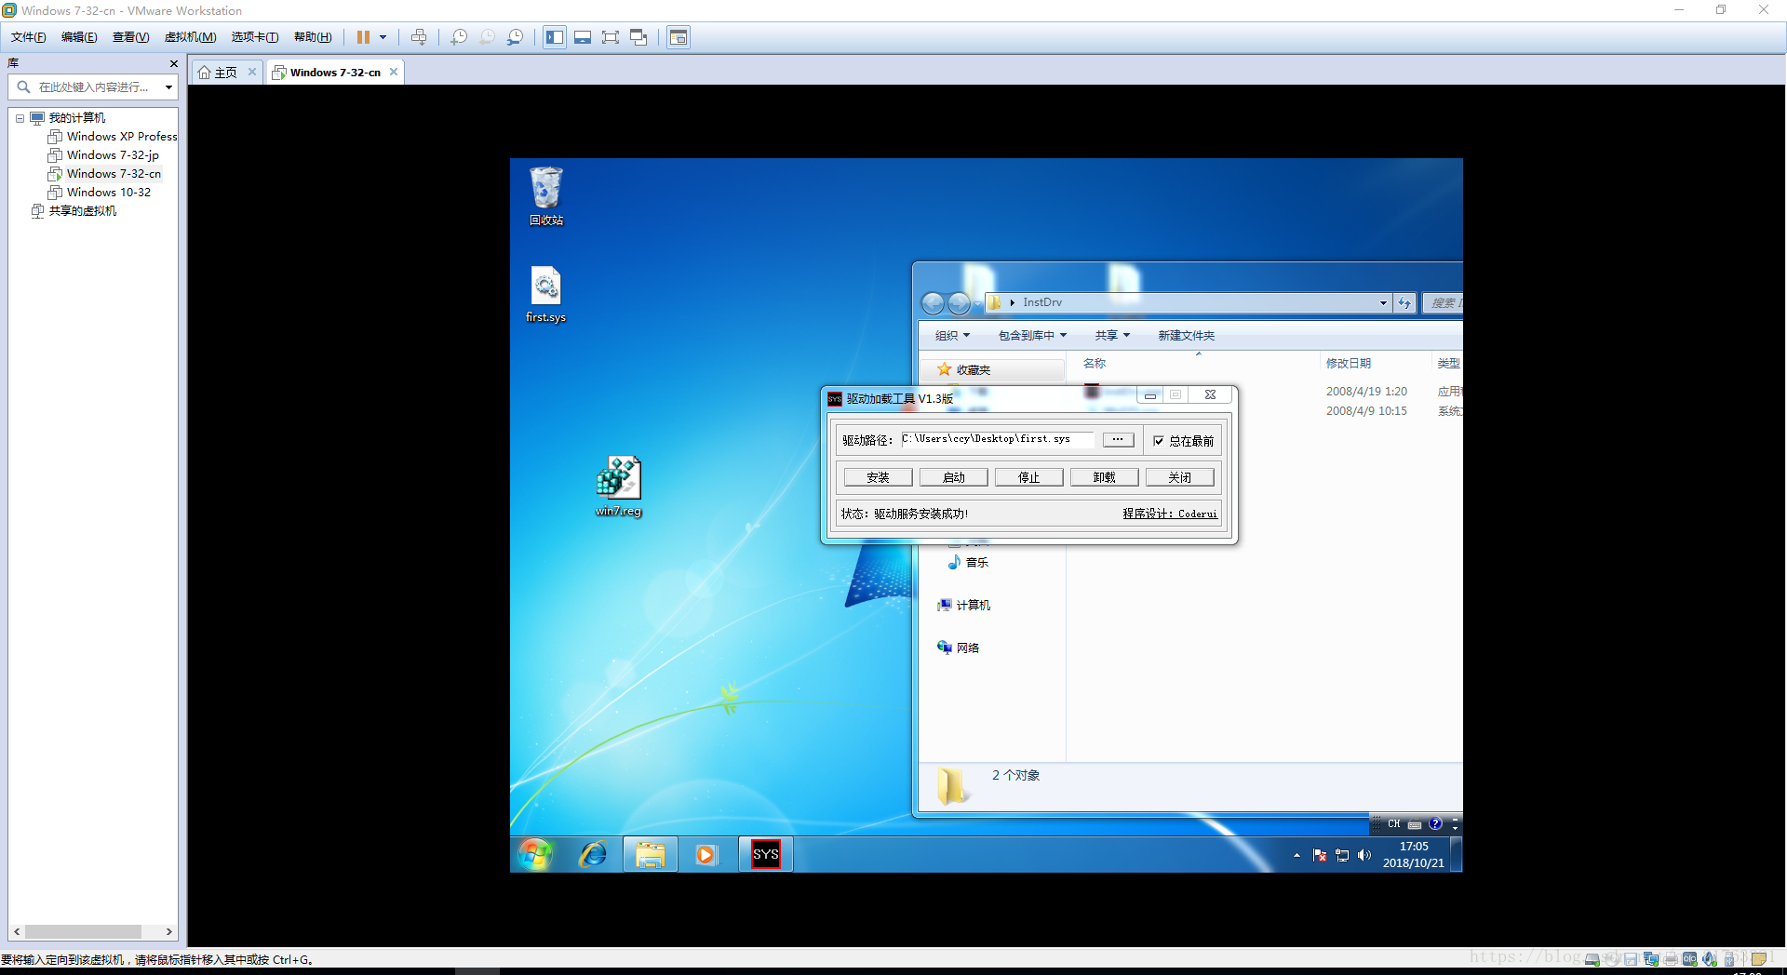Click Explorer back navigation arrow
This screenshot has width=1787, height=975.
933,303
